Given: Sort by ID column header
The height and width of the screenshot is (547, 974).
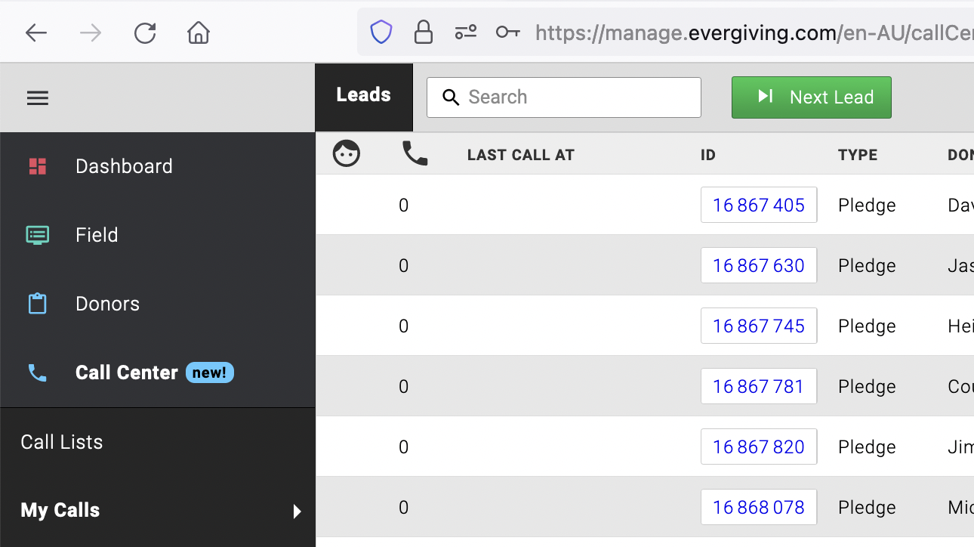Looking at the screenshot, I should (x=708, y=155).
